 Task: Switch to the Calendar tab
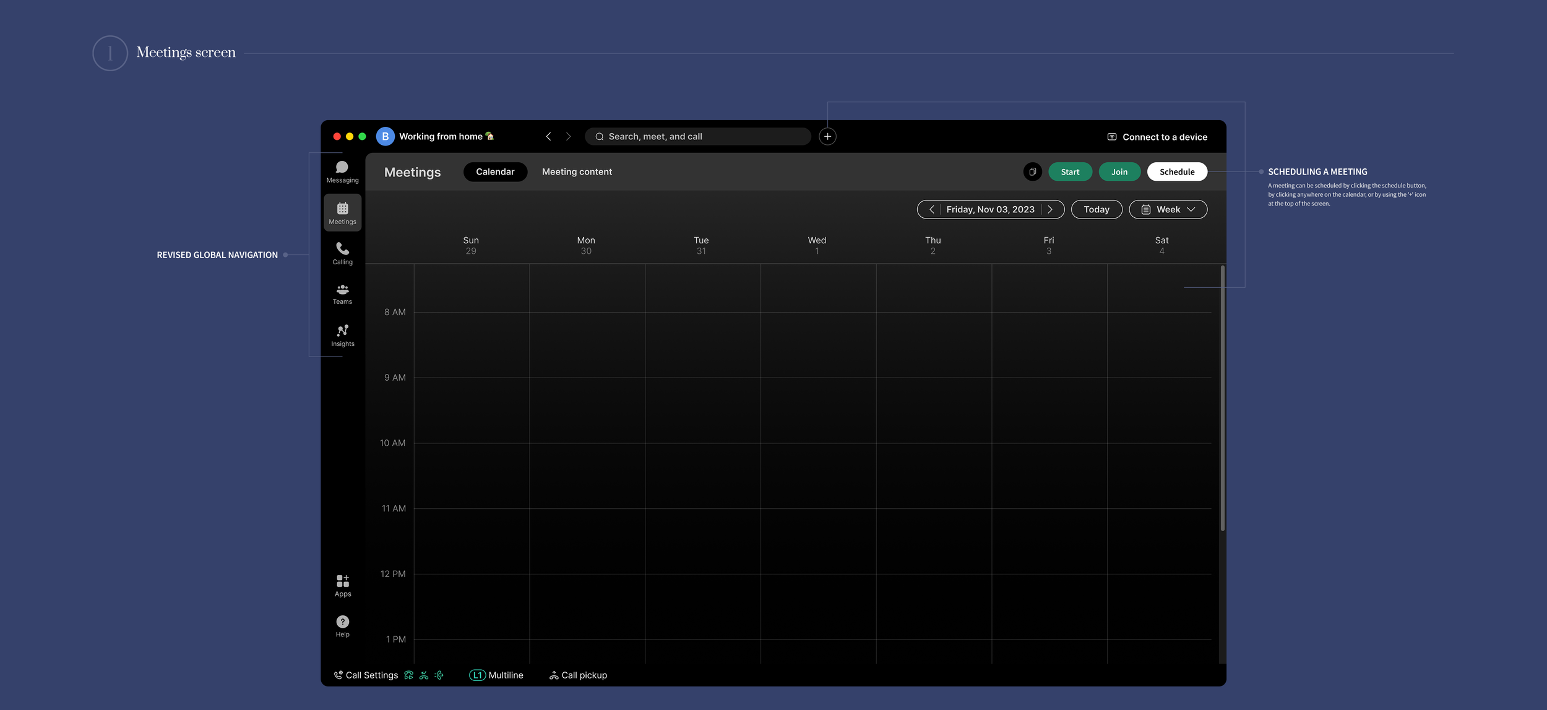495,172
